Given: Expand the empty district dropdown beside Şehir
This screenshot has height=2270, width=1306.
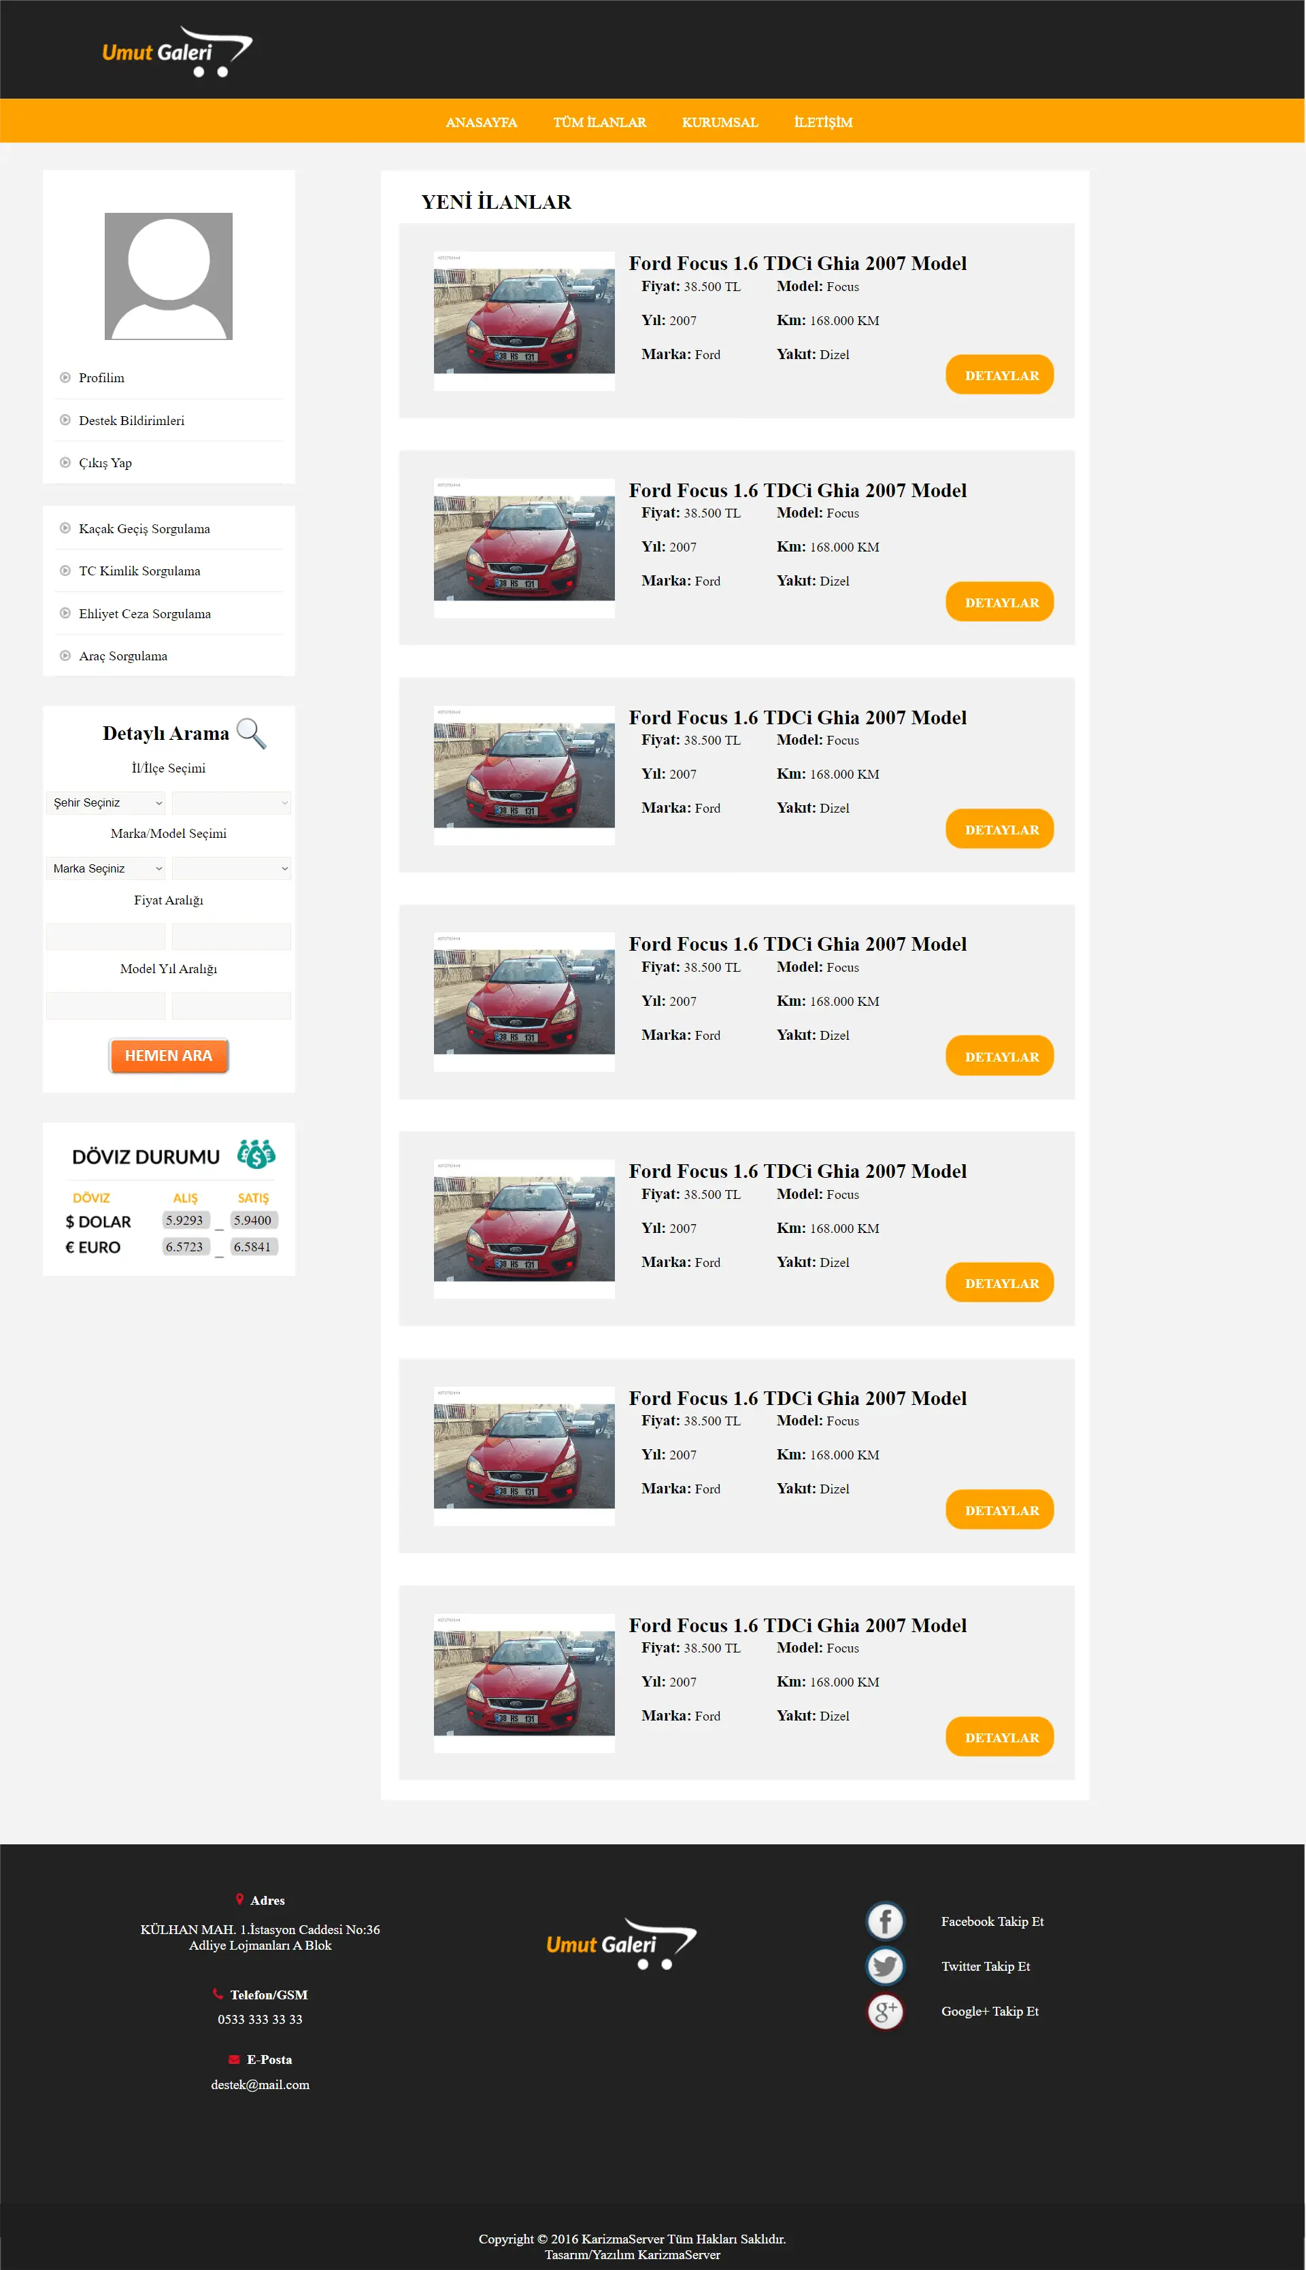Looking at the screenshot, I should click(x=231, y=802).
